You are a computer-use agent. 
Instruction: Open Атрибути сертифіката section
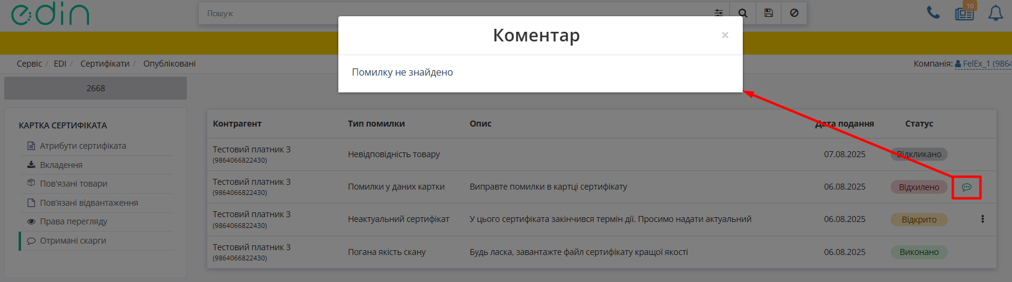pyautogui.click(x=83, y=146)
